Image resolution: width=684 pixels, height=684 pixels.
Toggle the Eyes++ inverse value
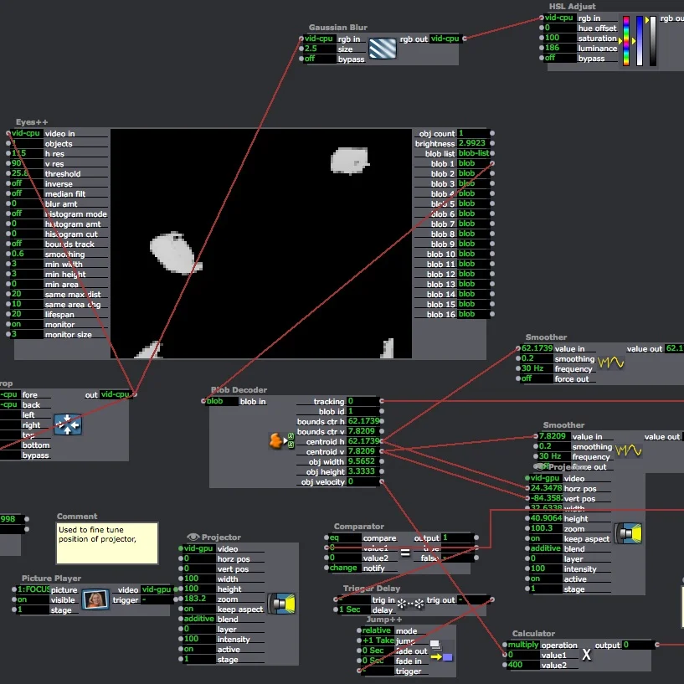click(27, 183)
